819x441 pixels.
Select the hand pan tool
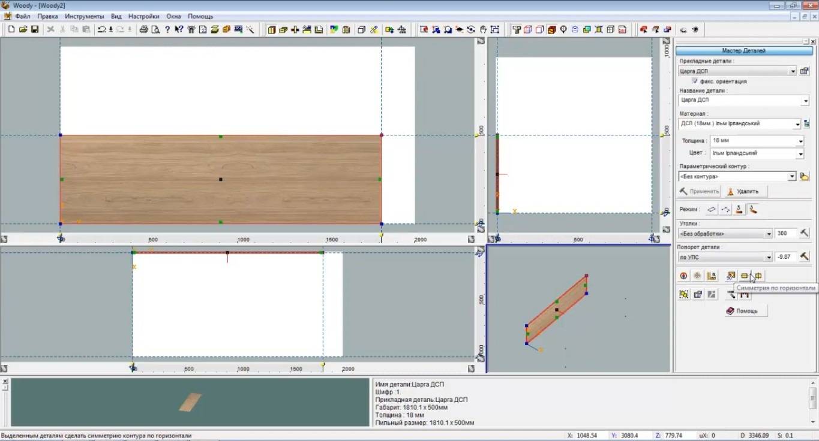(483, 29)
